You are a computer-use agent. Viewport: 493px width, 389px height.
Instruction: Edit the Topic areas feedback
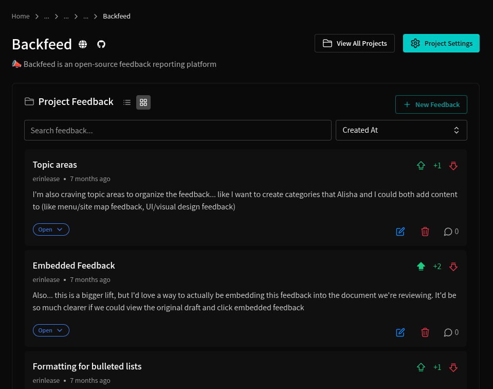pyautogui.click(x=400, y=232)
